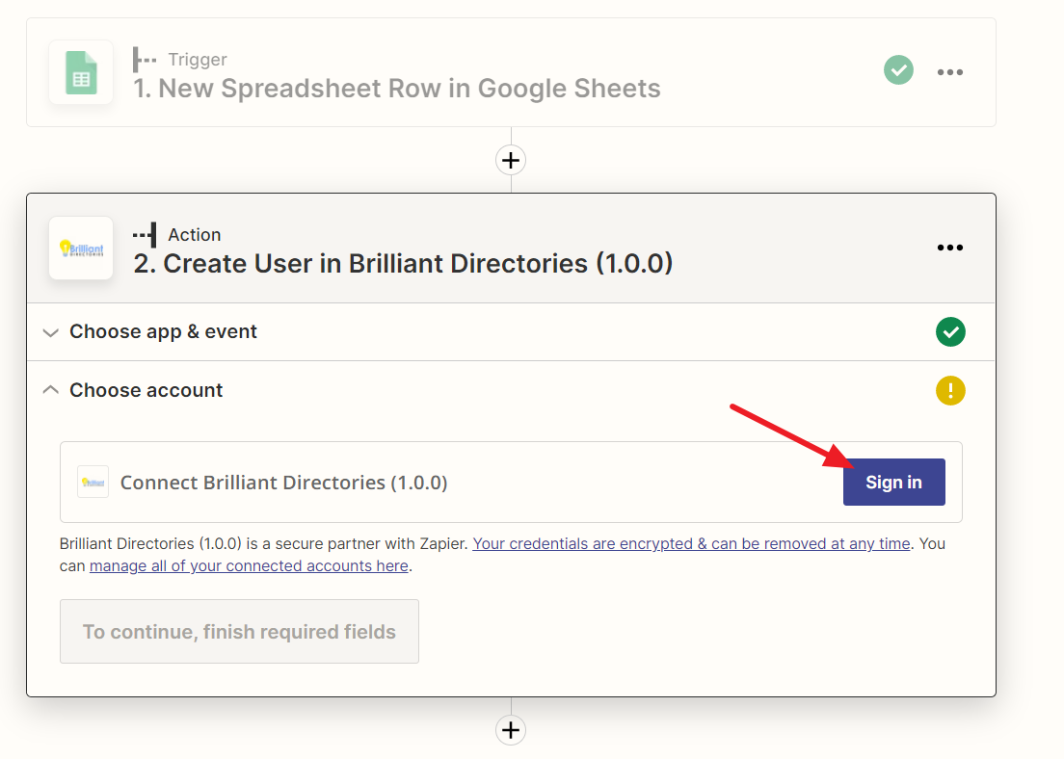
Task: Click the 'Choose app & event' heading
Action: [x=163, y=331]
